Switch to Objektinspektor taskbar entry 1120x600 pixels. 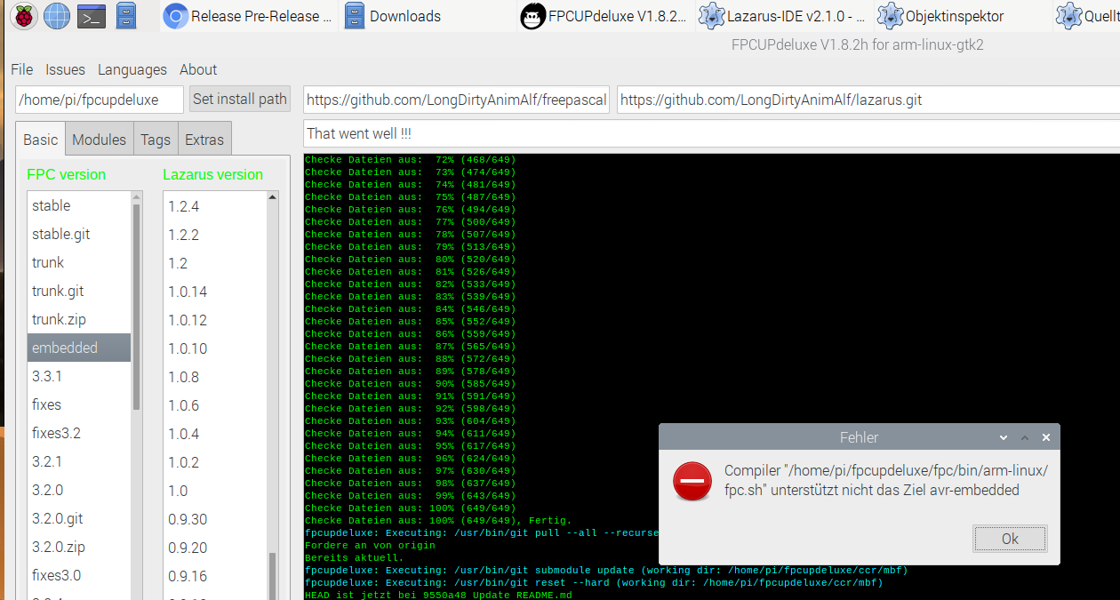[x=962, y=16]
